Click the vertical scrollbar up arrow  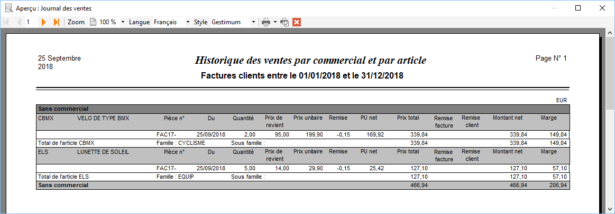pos(610,33)
